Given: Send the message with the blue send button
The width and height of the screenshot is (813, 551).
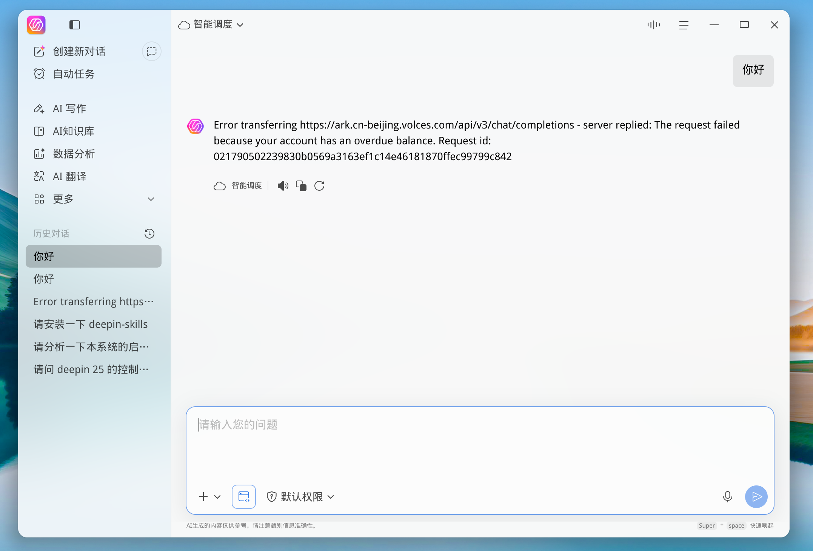Looking at the screenshot, I should (x=756, y=497).
